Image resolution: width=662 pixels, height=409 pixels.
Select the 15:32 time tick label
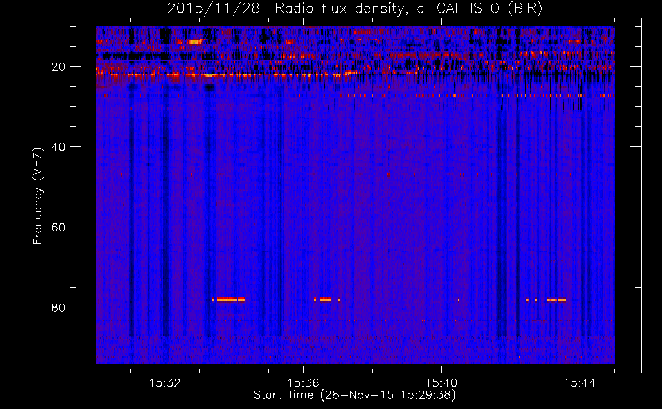coord(165,383)
